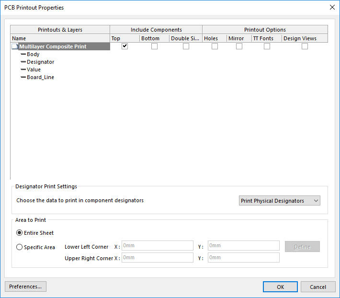Toggle the Mirror printout checkbox

tap(239, 46)
